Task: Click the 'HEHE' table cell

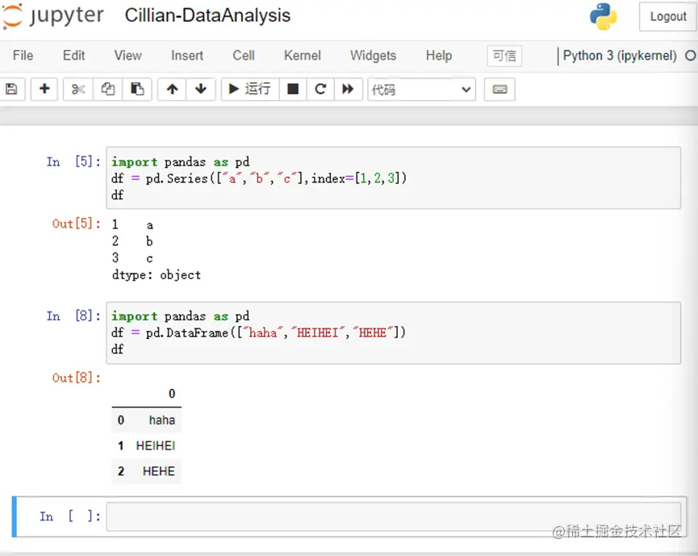Action: click(x=158, y=471)
